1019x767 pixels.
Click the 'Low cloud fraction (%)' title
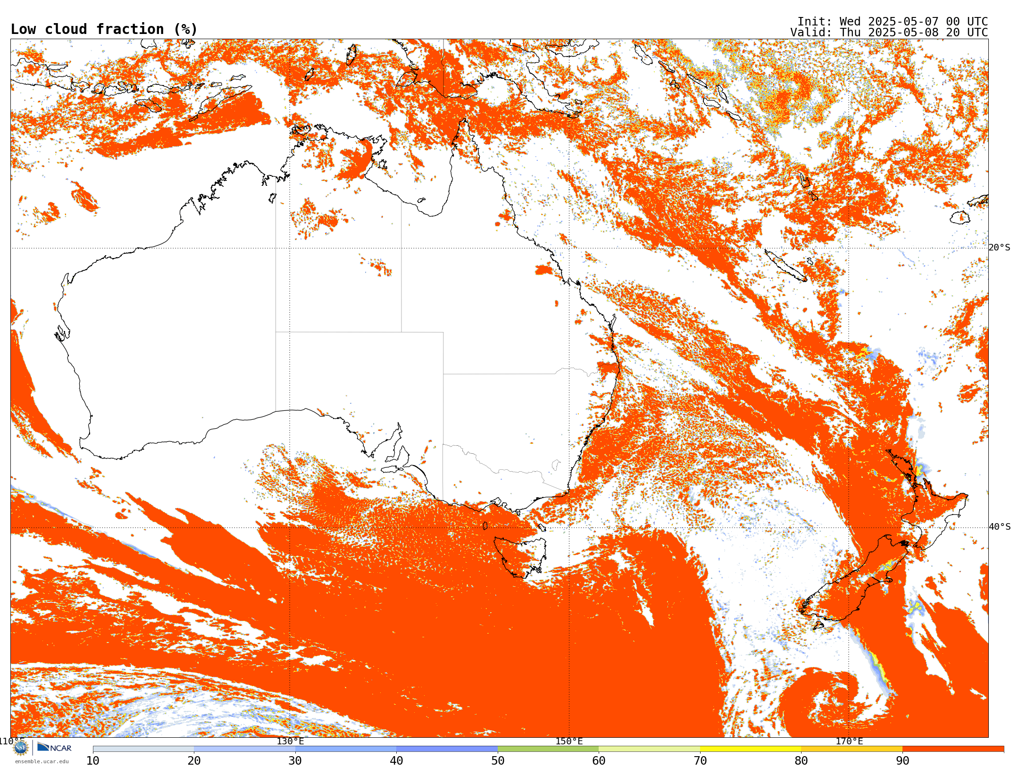[104, 29]
